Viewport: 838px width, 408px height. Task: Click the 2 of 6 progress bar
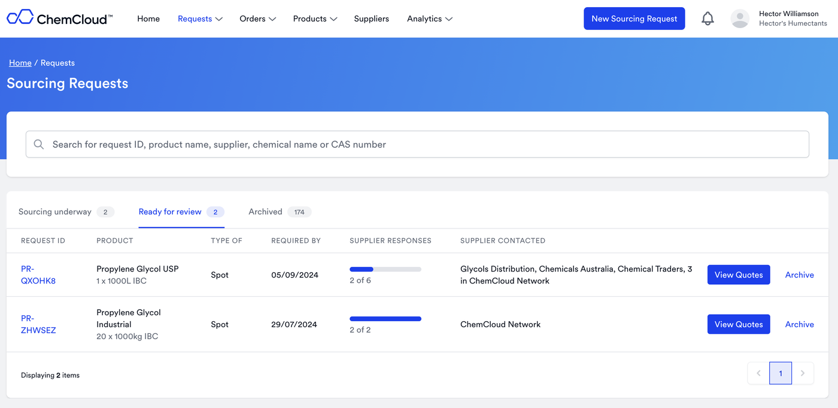point(385,269)
